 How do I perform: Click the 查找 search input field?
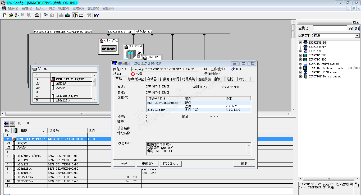point(330,28)
